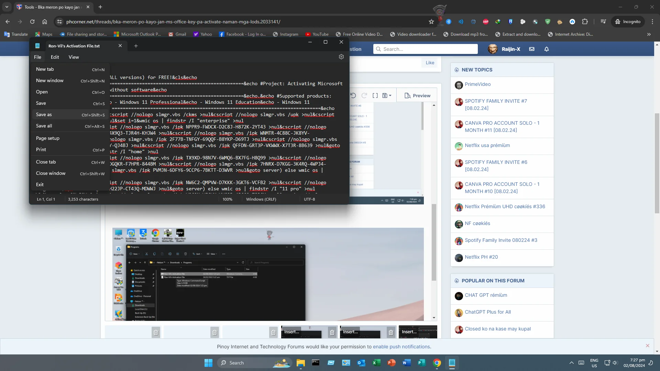Select Page setup menu entry
This screenshot has height=371, width=660.
click(x=70, y=138)
